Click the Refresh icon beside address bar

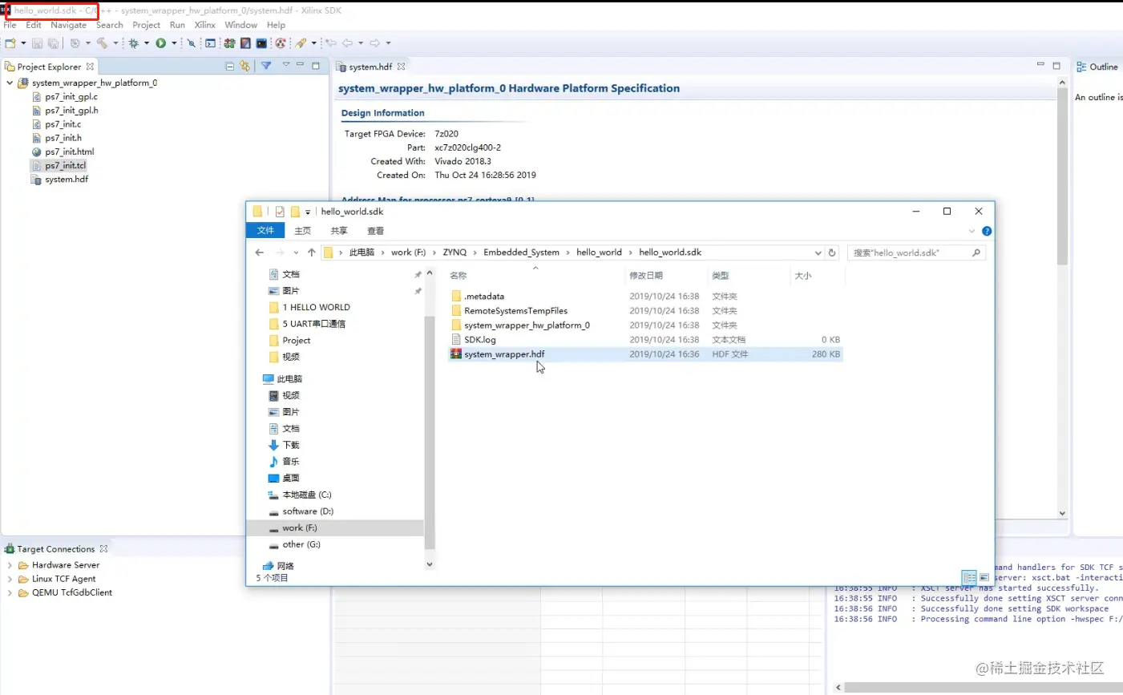pos(832,253)
